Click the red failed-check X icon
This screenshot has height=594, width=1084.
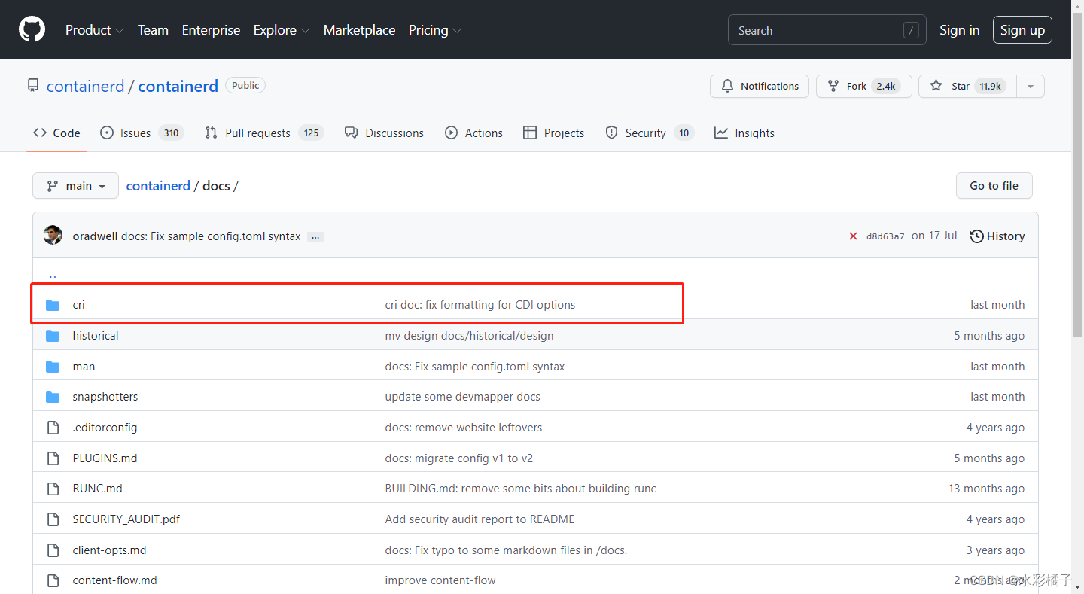[853, 236]
